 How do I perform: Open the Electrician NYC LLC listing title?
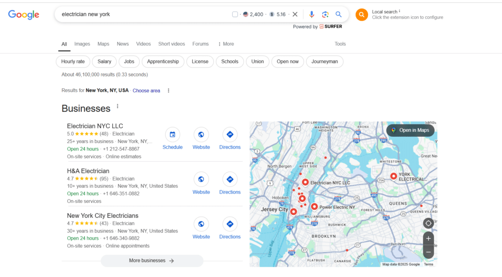(x=95, y=126)
